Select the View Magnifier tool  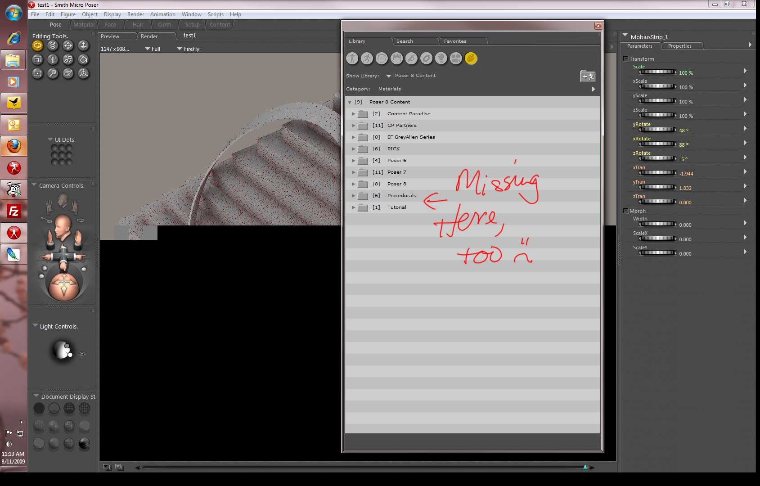point(53,73)
